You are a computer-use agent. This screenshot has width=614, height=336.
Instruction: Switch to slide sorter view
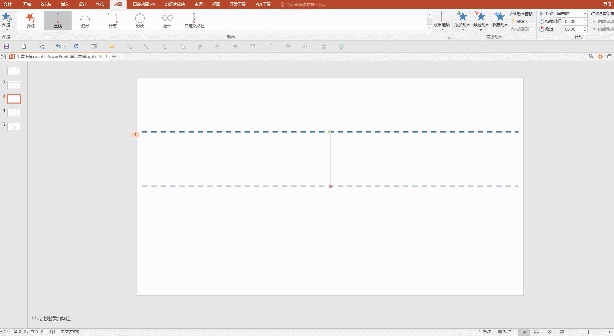[x=537, y=332]
